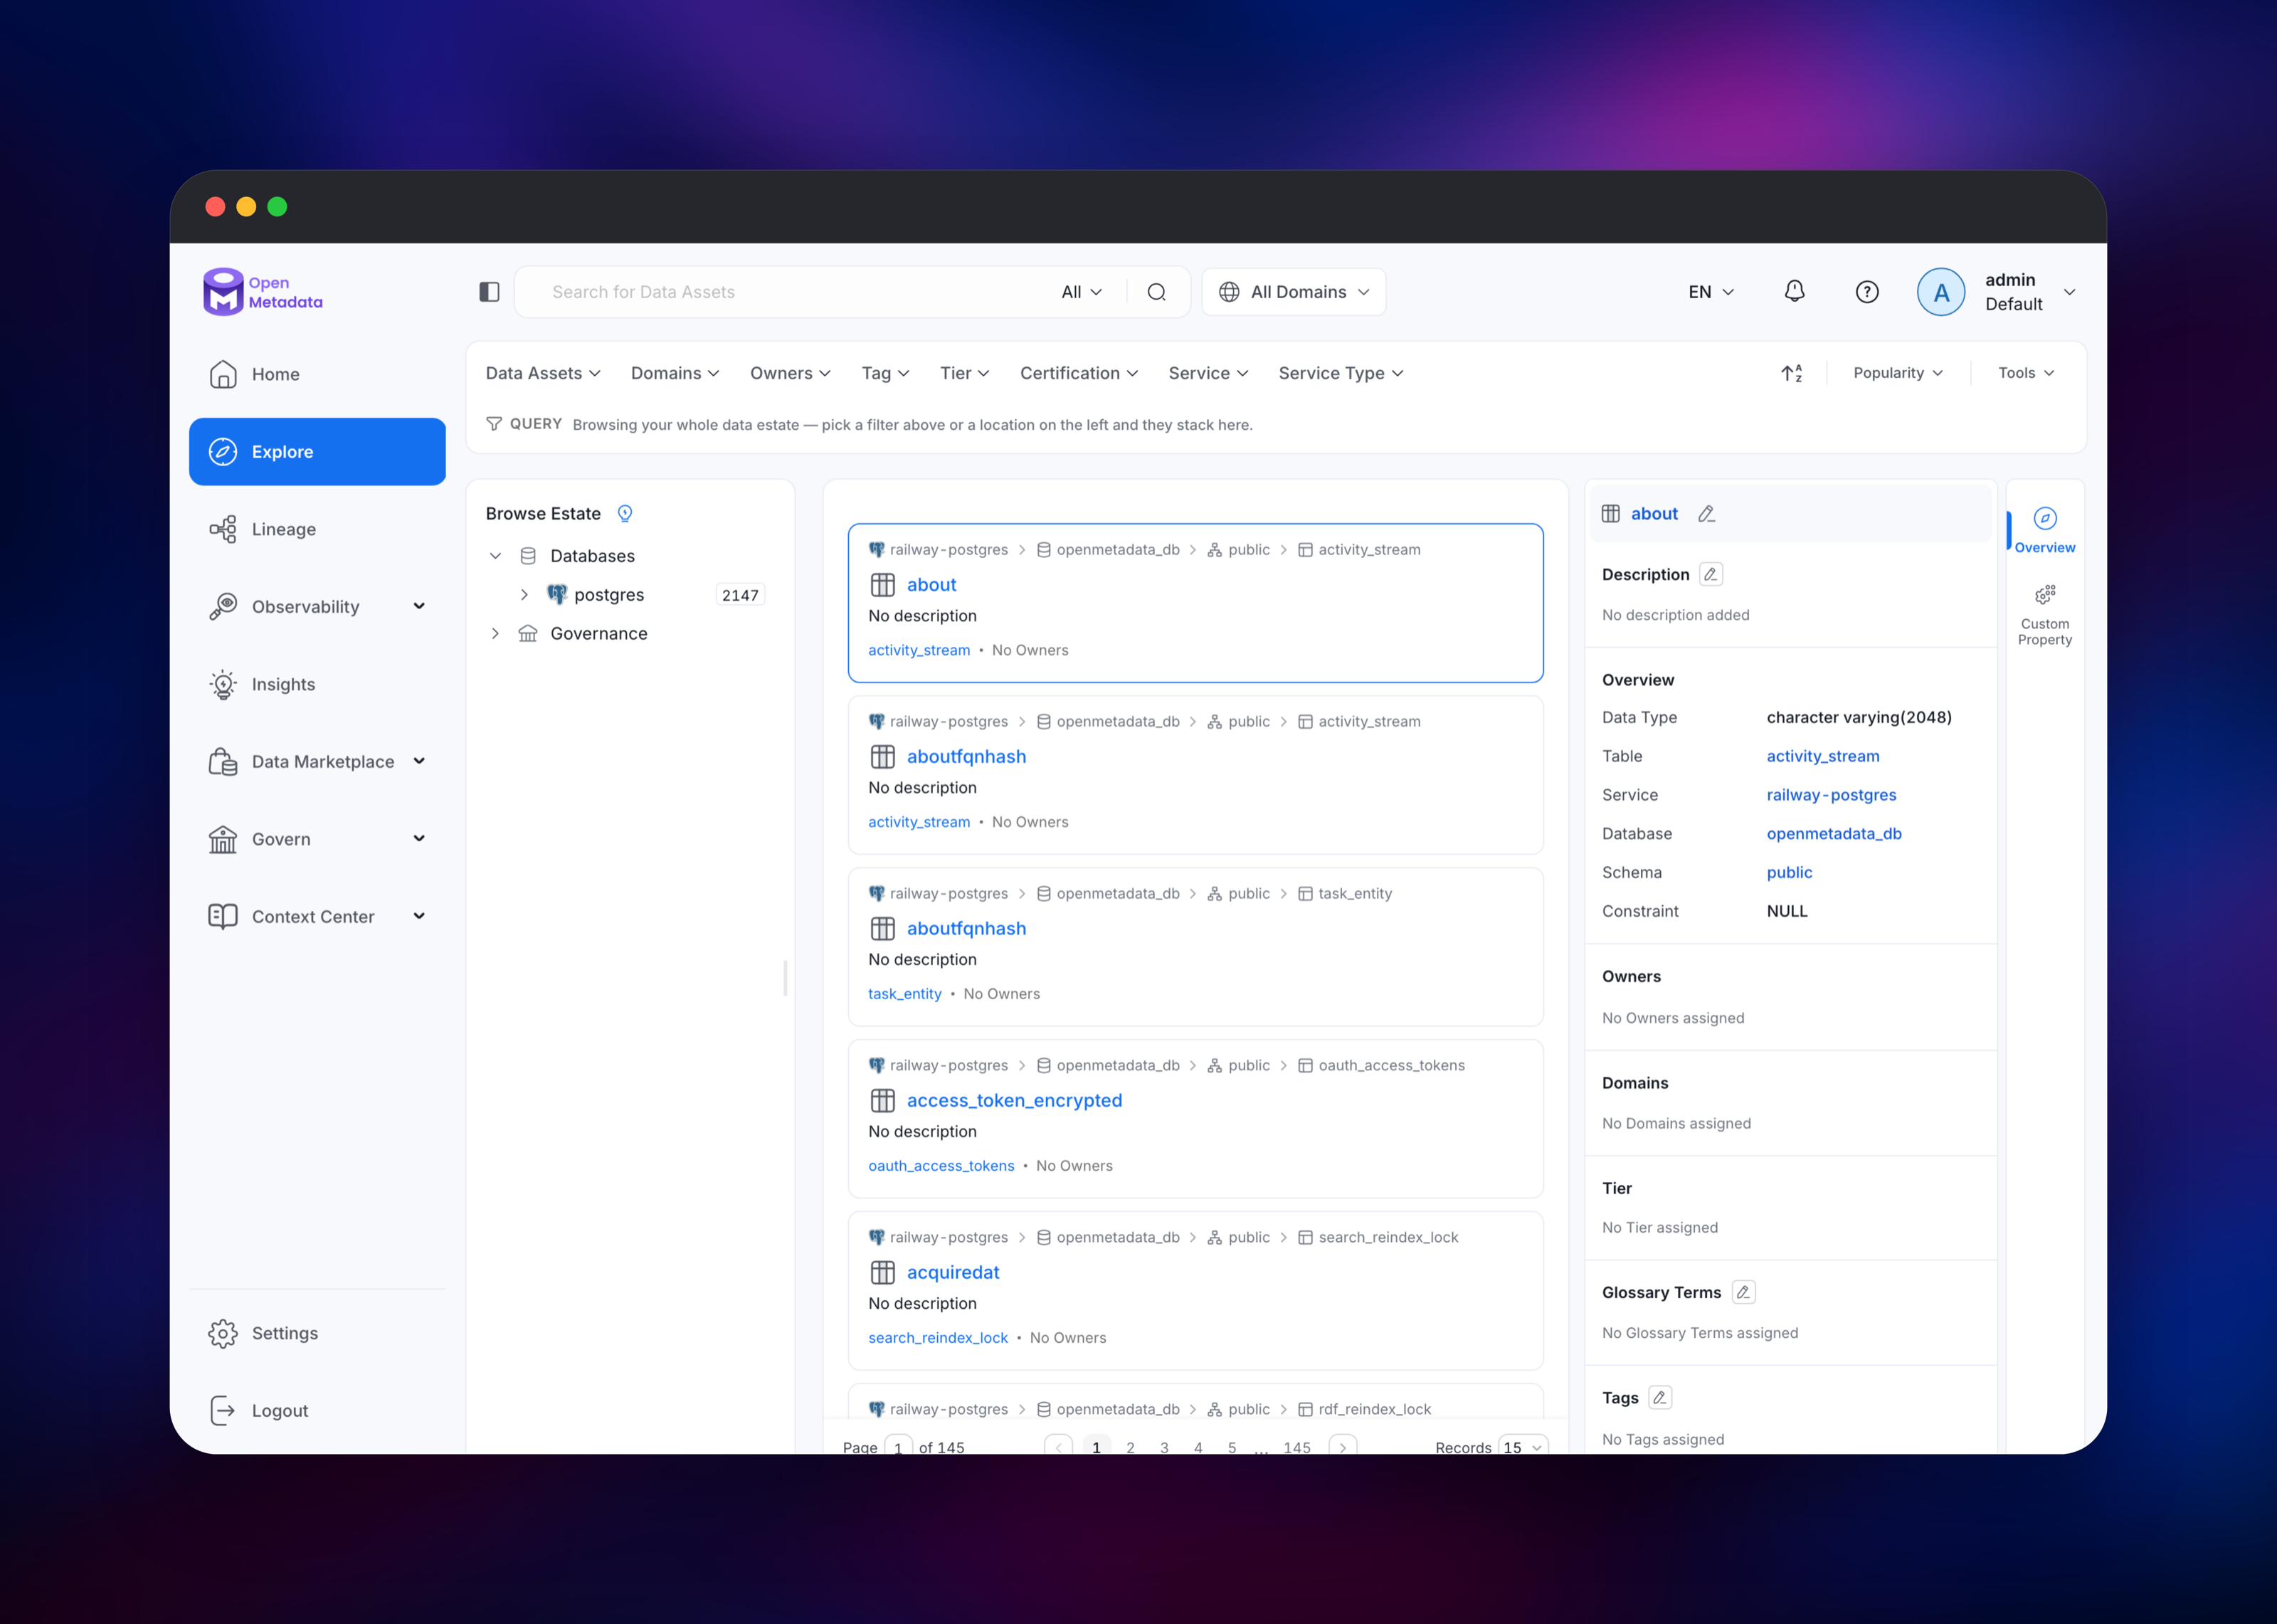This screenshot has height=1624, width=2277.
Task: Edit Glossary Terms pencil icon
Action: [1743, 1292]
